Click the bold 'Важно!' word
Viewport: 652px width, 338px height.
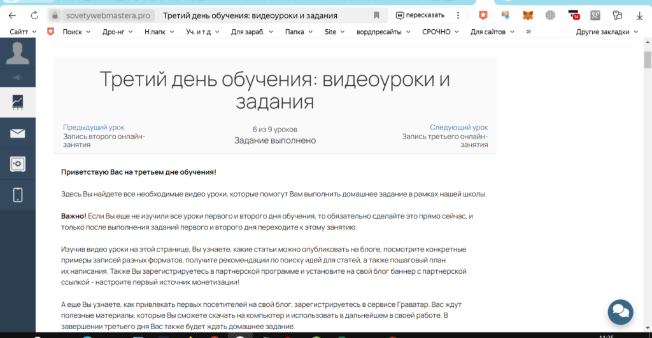pyautogui.click(x=74, y=216)
